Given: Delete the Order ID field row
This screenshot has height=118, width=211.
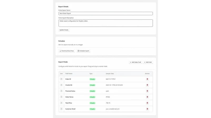Looking at the screenshot, I should pos(147,79).
